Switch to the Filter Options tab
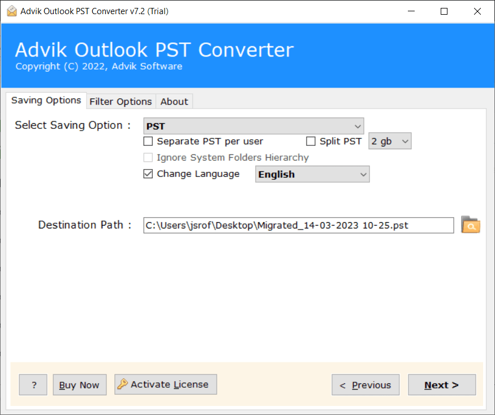 click(x=120, y=102)
